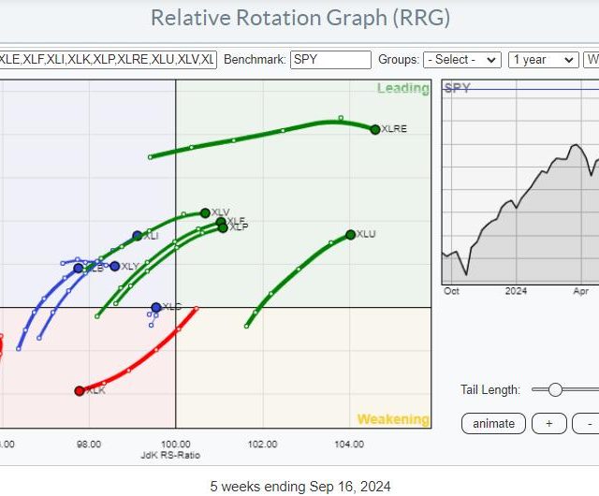Click the Weakening quadrant label
Viewport: 599px width, 496px height.
(392, 419)
